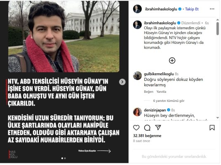Viewport: 221px width, 165px height.
Task: Click denizinjapan commenter avatar
Action: 137,112
